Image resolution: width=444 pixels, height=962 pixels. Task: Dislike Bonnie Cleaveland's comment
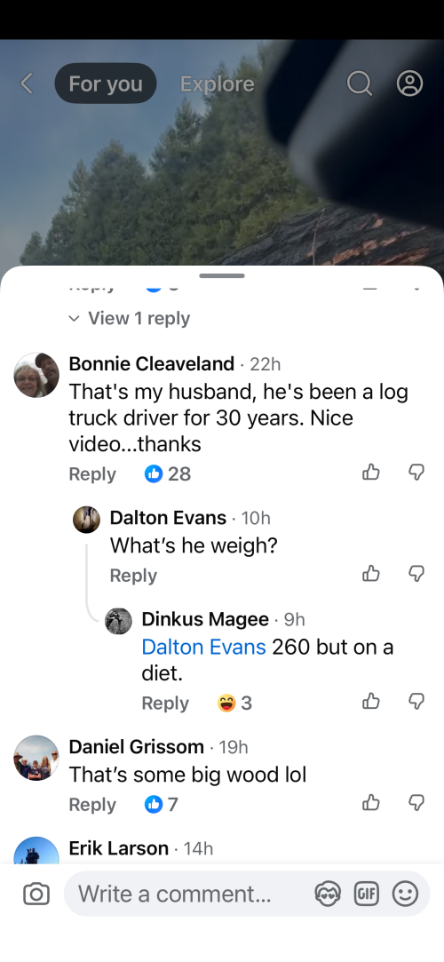(x=416, y=472)
